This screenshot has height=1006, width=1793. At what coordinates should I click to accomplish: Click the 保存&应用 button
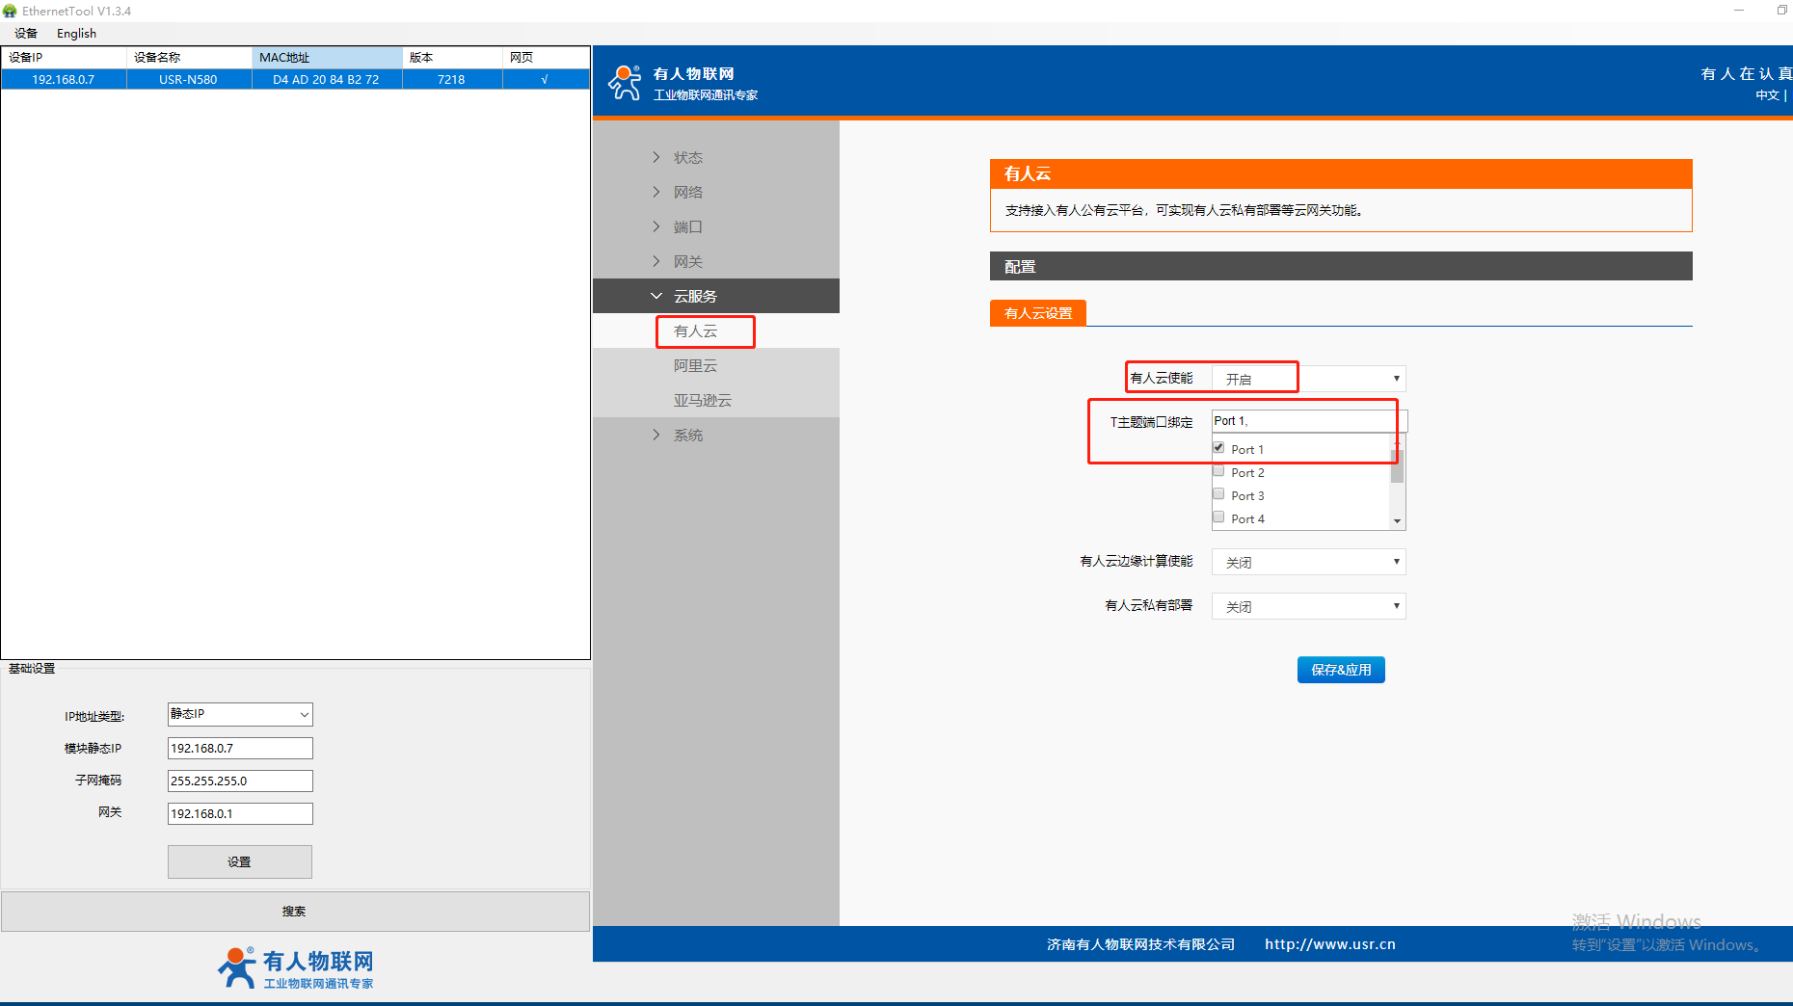tap(1340, 670)
